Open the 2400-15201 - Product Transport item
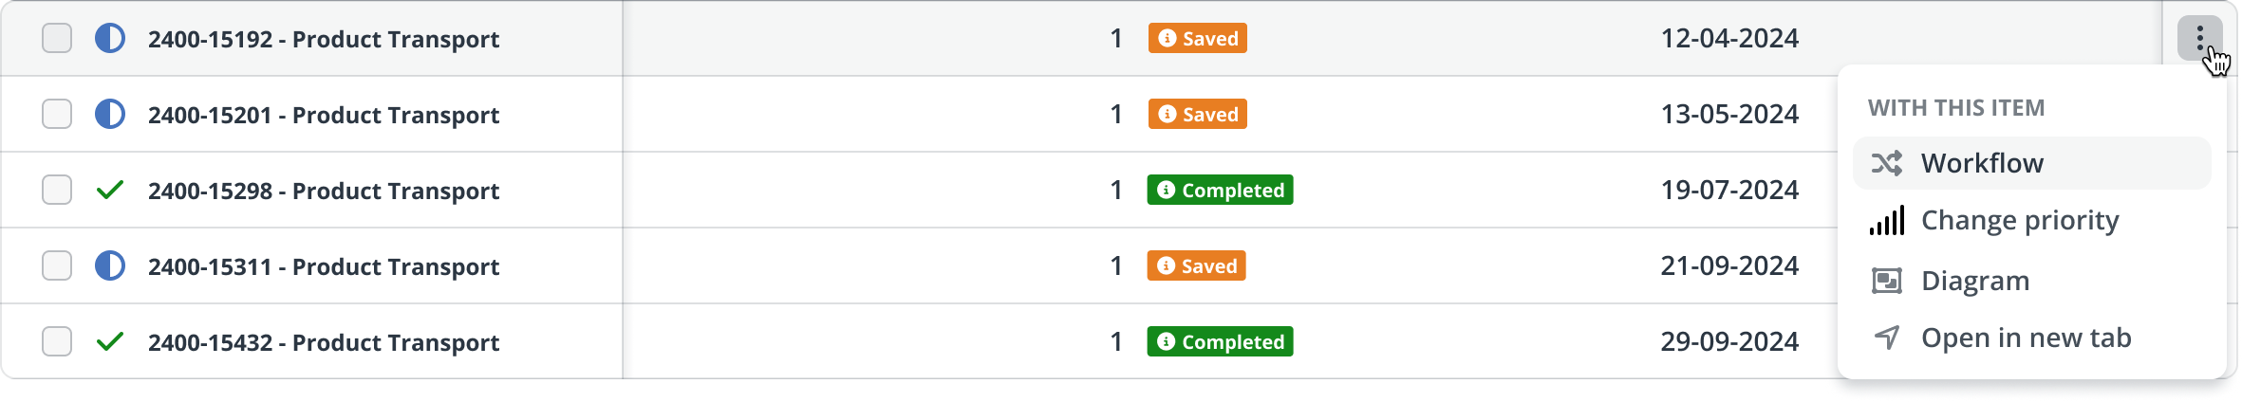 (323, 115)
